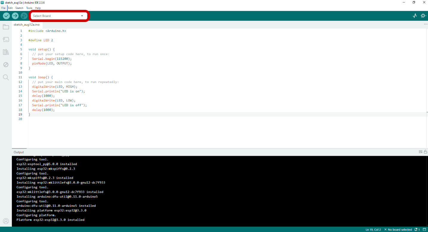
Task: Open the Sketchbook folder sidebar icon
Action: pyautogui.click(x=6, y=27)
